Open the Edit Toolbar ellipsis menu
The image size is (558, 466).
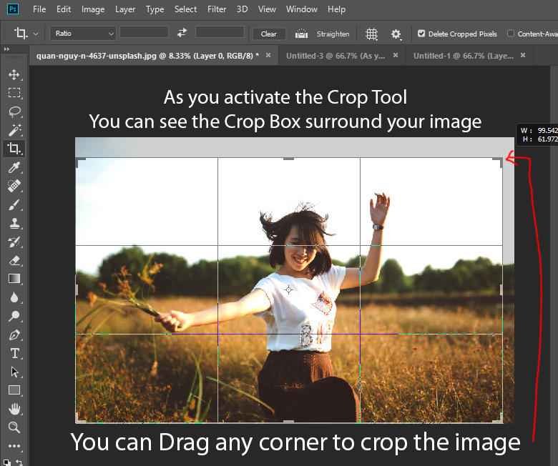14,446
